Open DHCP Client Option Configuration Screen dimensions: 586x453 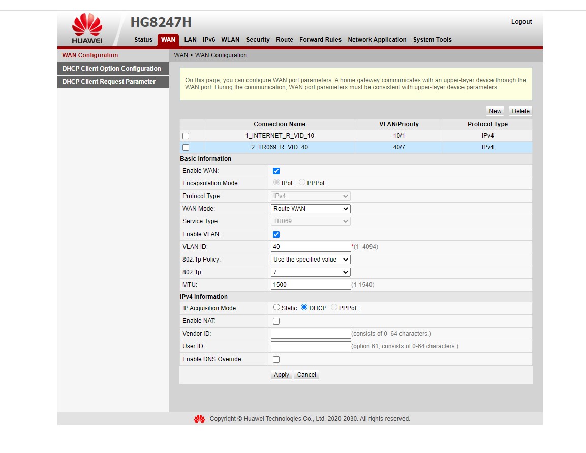click(x=113, y=69)
